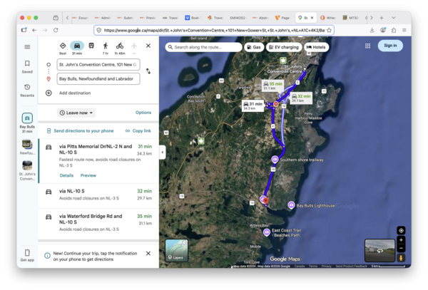The height and width of the screenshot is (290, 428).
Task: Edit the Bay Bulls destination field
Action: [98, 79]
